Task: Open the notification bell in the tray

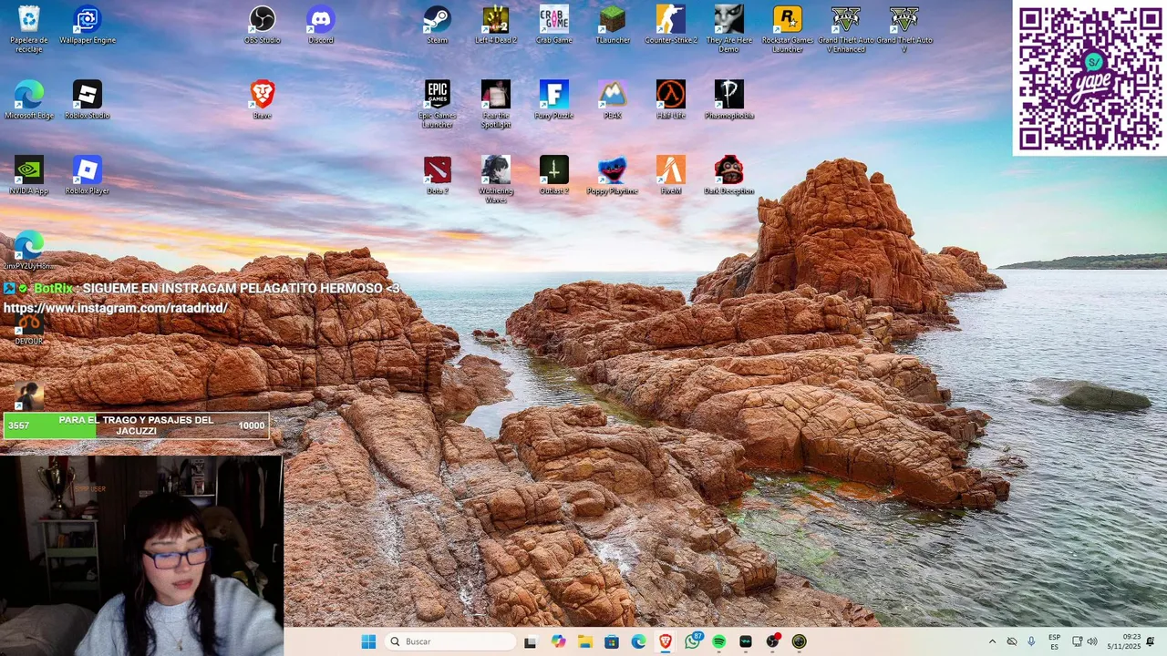Action: tap(1151, 641)
